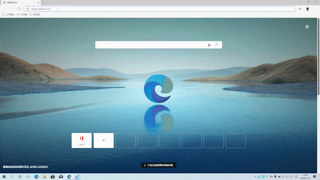Click the personalized news and content button

click(159, 165)
